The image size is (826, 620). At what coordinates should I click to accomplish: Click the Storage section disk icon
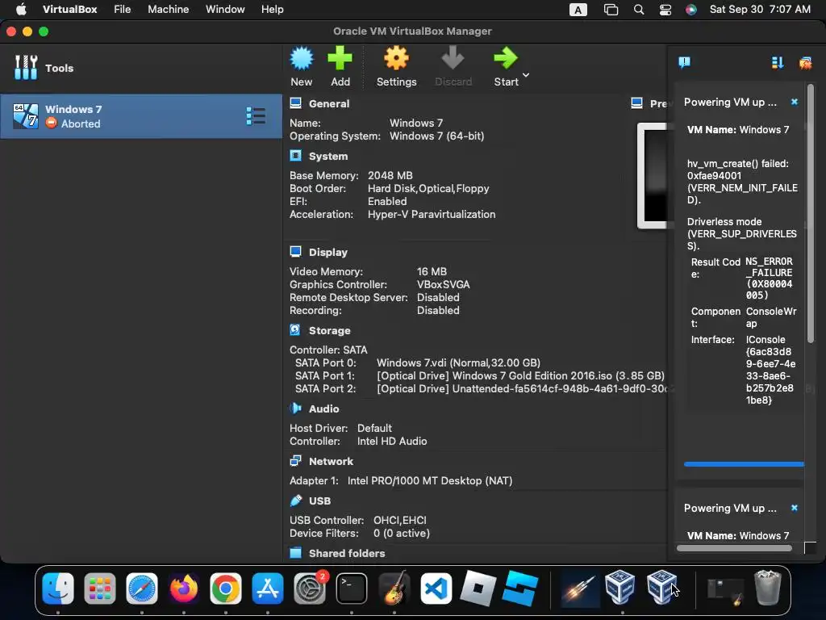click(295, 330)
